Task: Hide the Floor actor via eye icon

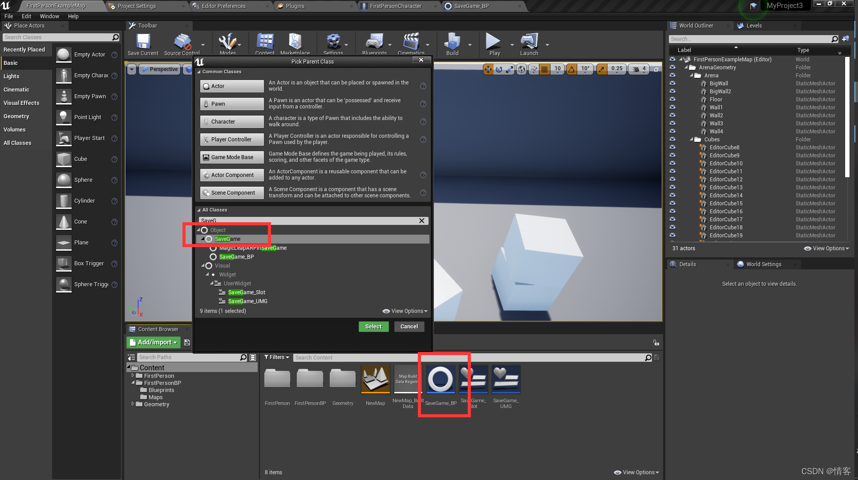Action: click(672, 100)
